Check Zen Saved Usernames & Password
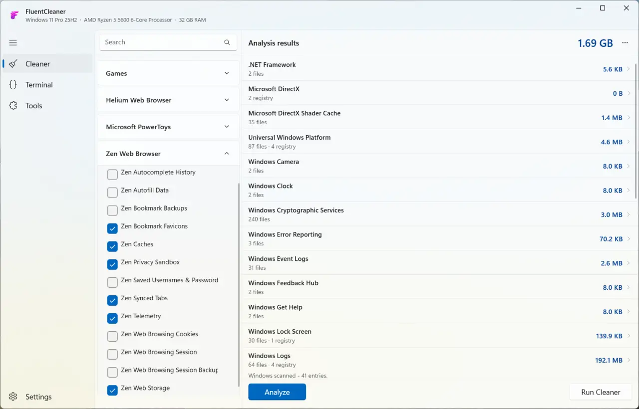639x409 pixels. pyautogui.click(x=112, y=282)
